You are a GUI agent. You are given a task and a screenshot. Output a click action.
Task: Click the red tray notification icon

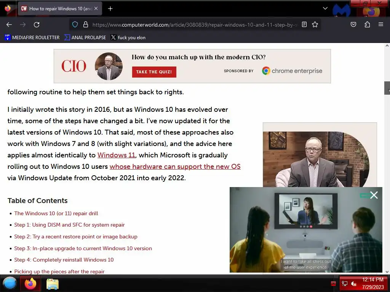pyautogui.click(x=333, y=284)
